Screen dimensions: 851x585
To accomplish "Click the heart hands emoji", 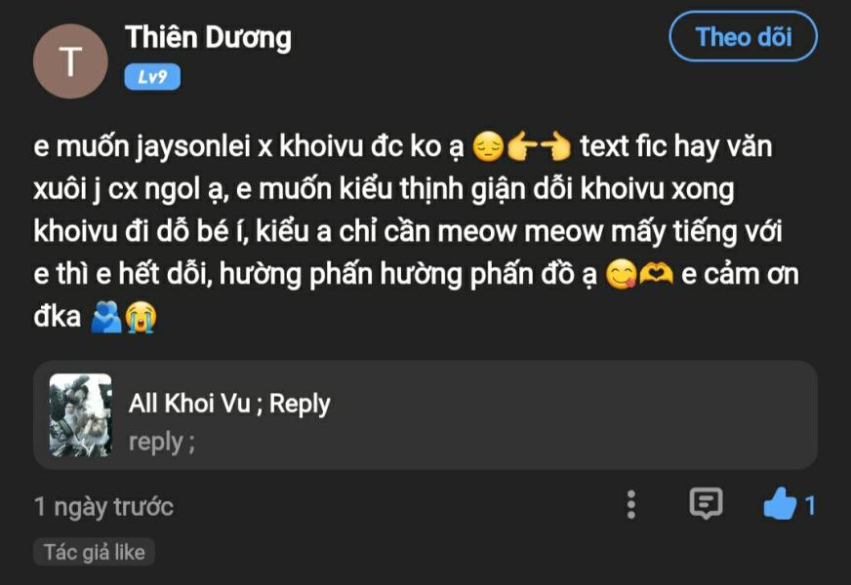I will click(656, 274).
